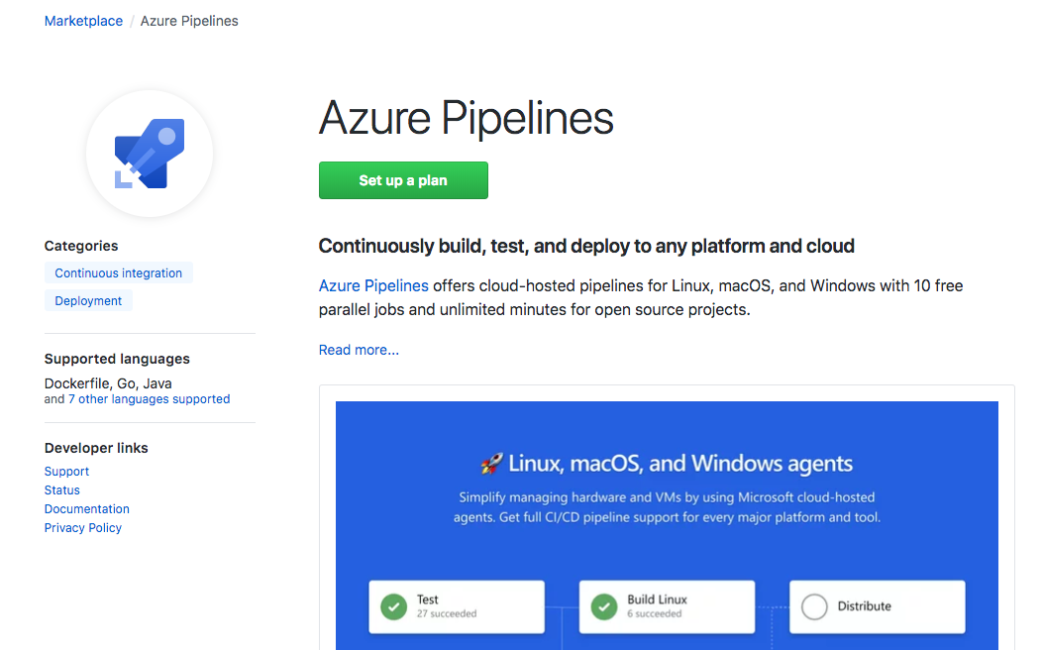This screenshot has width=1043, height=650.
Task: Open the Status developer link
Action: 62,490
